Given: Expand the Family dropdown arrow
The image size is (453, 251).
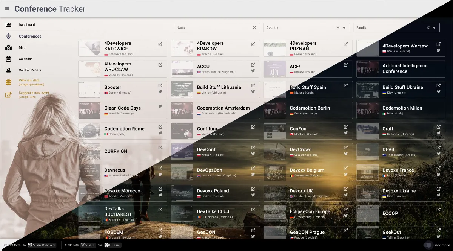Looking at the screenshot, I should [x=434, y=27].
